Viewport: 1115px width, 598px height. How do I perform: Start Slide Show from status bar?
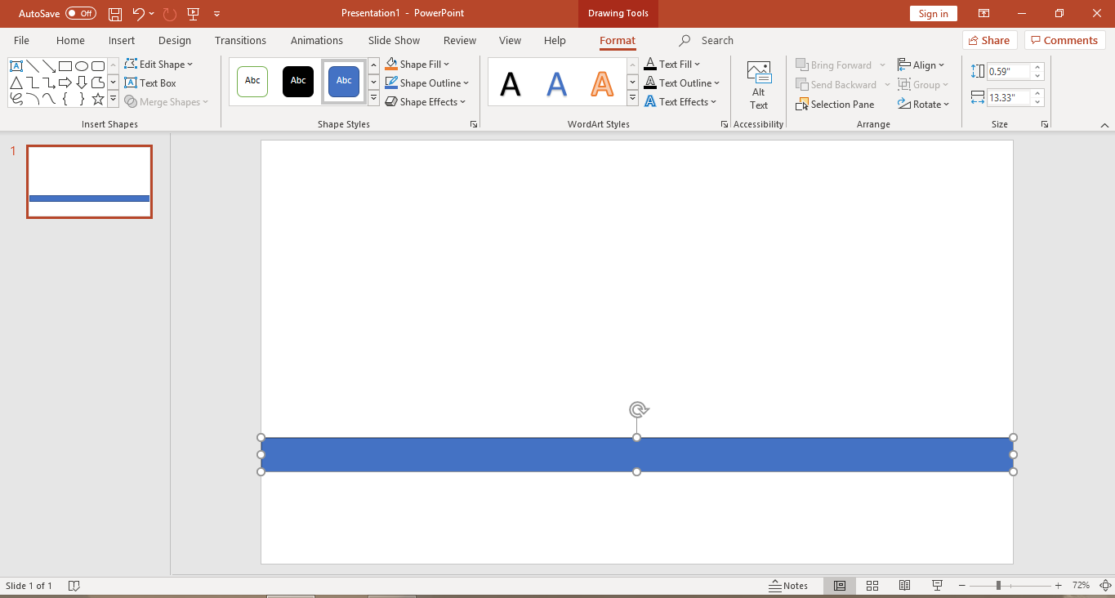tap(937, 586)
